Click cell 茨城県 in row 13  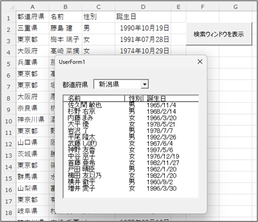32,154
